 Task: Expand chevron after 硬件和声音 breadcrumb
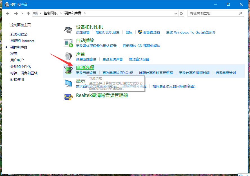click(x=85, y=14)
